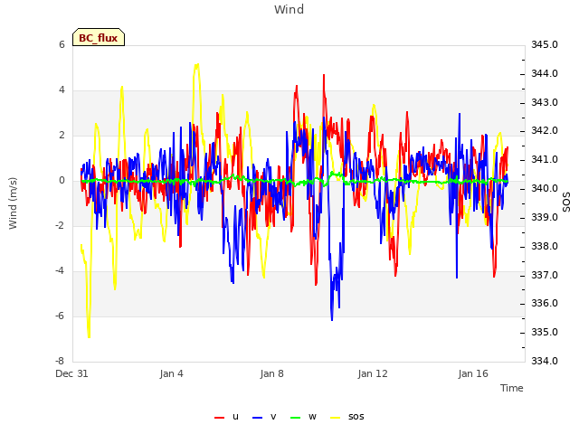Click the 'Jan 12' x-axis tick label

coord(373,373)
